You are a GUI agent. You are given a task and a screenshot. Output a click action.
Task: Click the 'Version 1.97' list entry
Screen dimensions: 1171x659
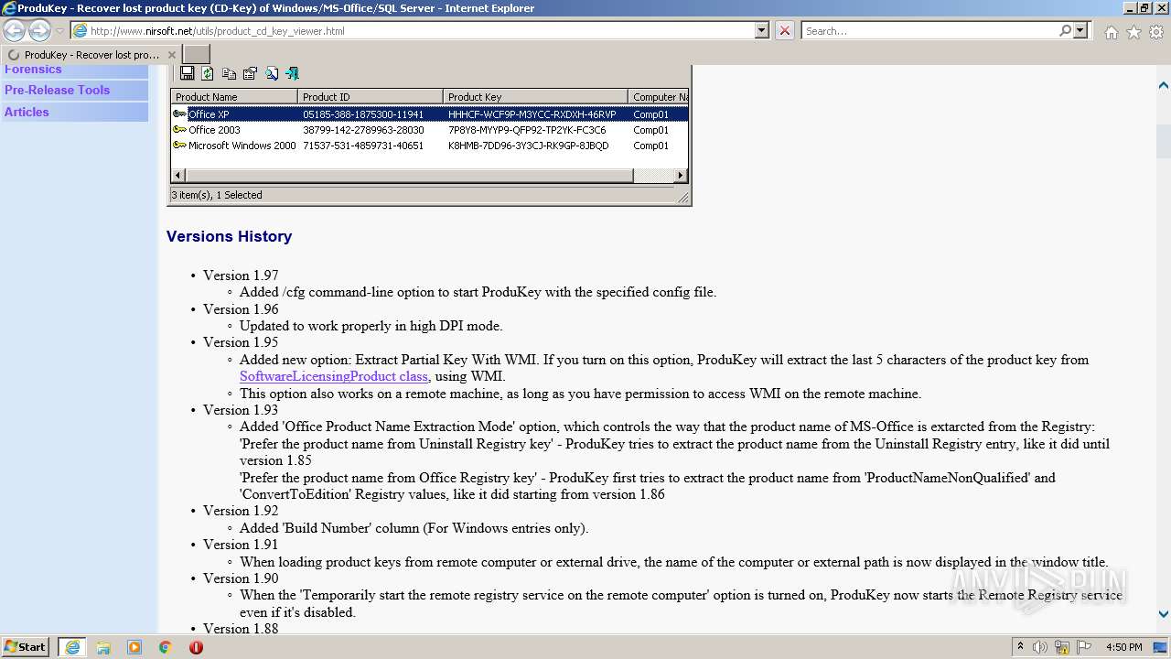click(x=241, y=275)
